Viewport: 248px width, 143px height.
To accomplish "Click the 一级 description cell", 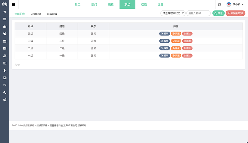I will click(x=62, y=55).
